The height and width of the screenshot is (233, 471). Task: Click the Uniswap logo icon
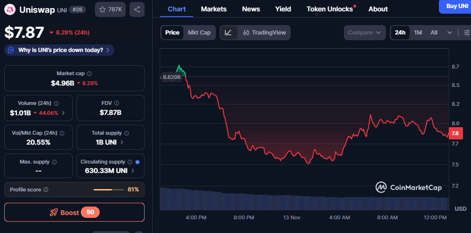coord(10,9)
